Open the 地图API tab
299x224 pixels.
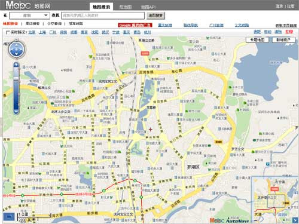[x=148, y=7]
